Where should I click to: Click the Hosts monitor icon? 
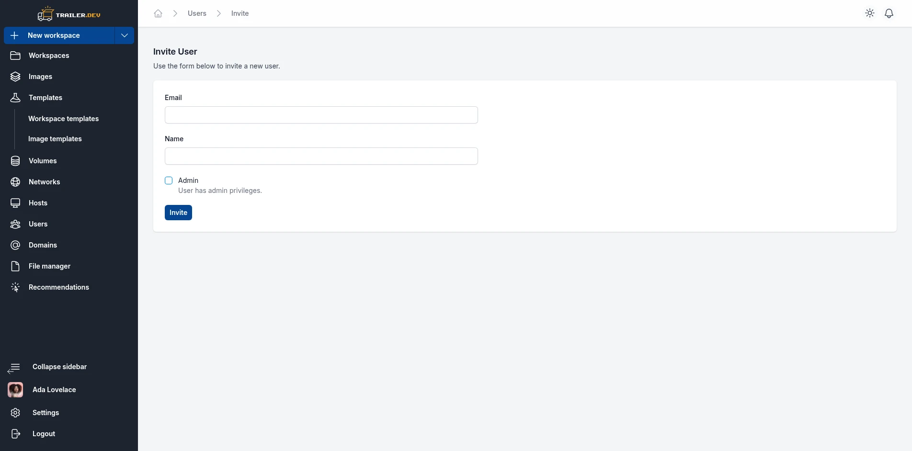[x=15, y=203]
